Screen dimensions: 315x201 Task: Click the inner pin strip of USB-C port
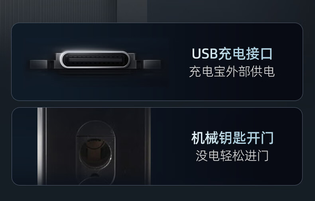coord(95,60)
